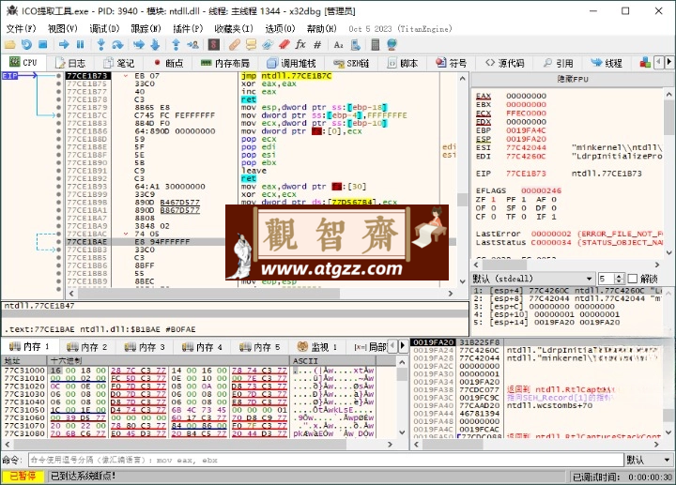Open the 调试(D) menu

click(x=104, y=28)
